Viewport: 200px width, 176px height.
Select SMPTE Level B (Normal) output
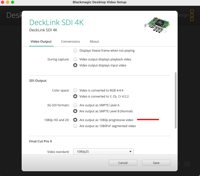75,111
